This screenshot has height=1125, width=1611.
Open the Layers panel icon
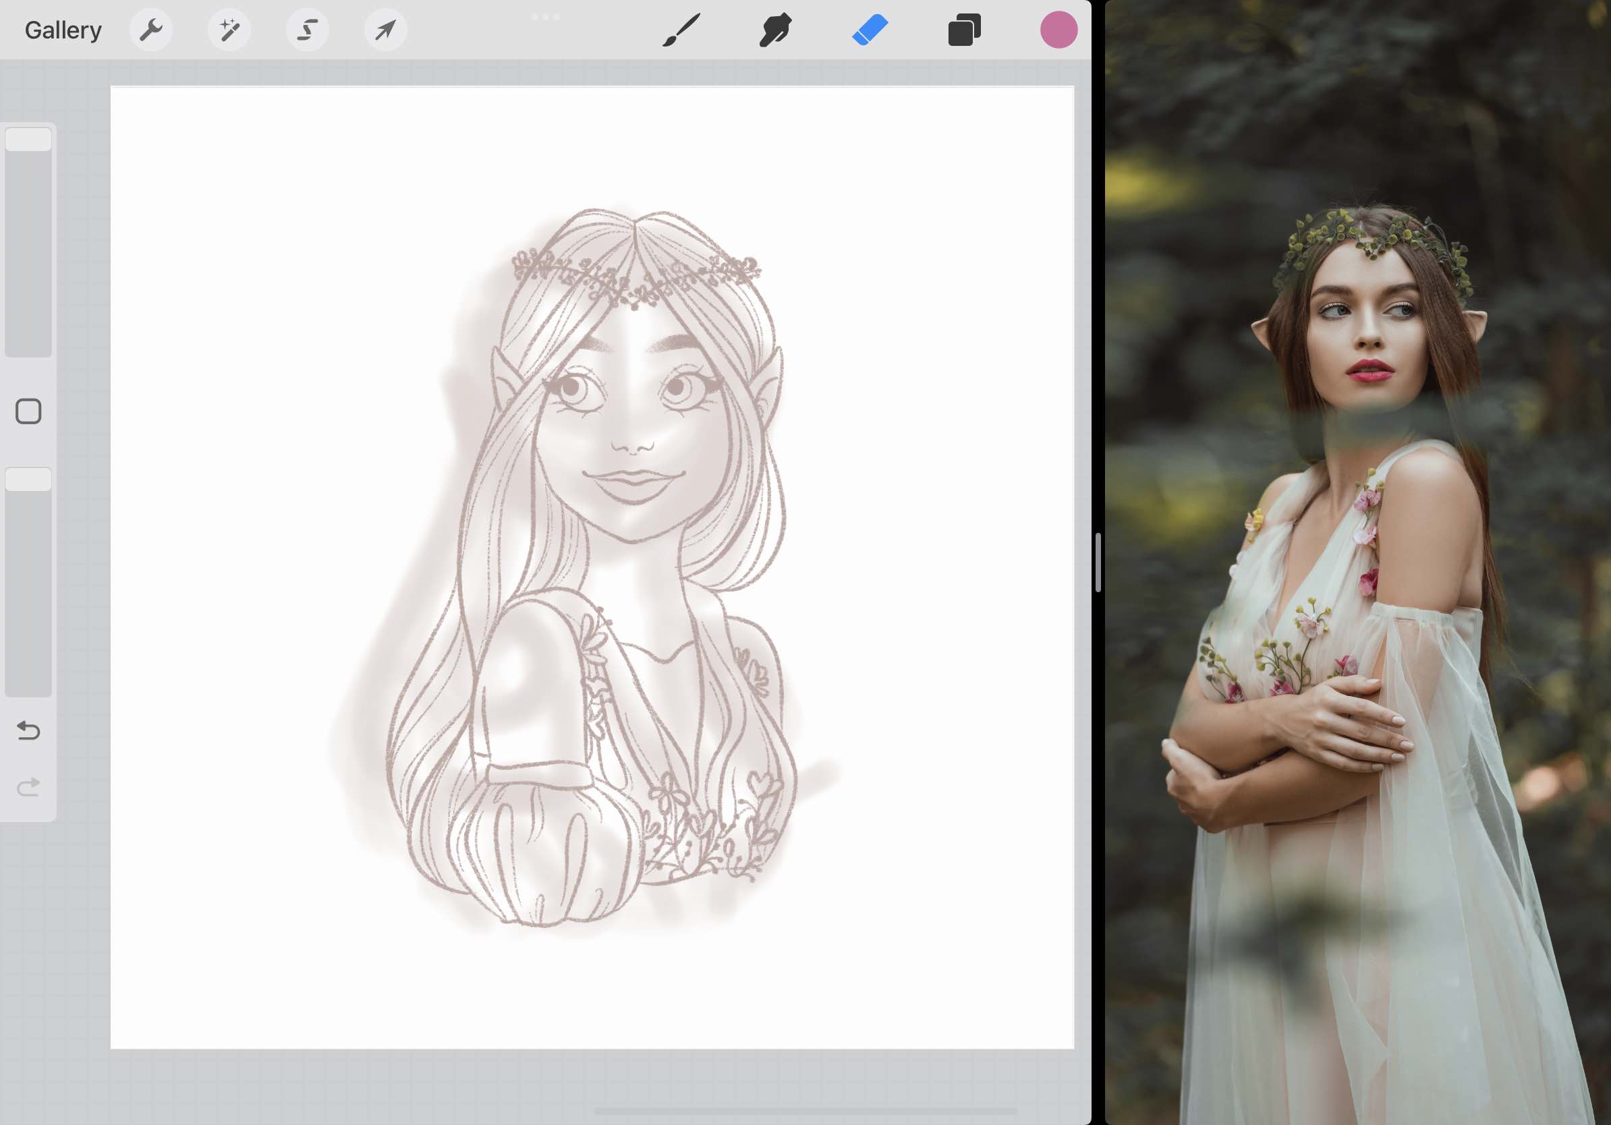pos(964,30)
